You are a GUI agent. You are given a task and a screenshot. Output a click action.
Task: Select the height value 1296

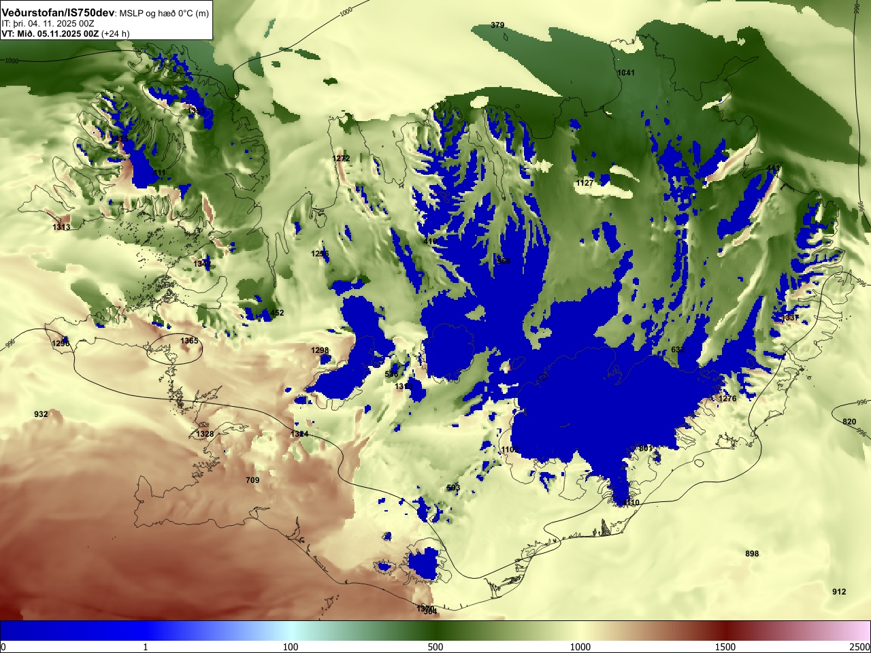click(x=61, y=344)
